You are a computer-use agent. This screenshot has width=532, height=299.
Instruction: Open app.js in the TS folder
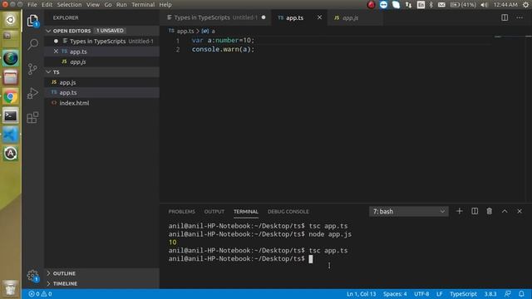tap(101, 82)
